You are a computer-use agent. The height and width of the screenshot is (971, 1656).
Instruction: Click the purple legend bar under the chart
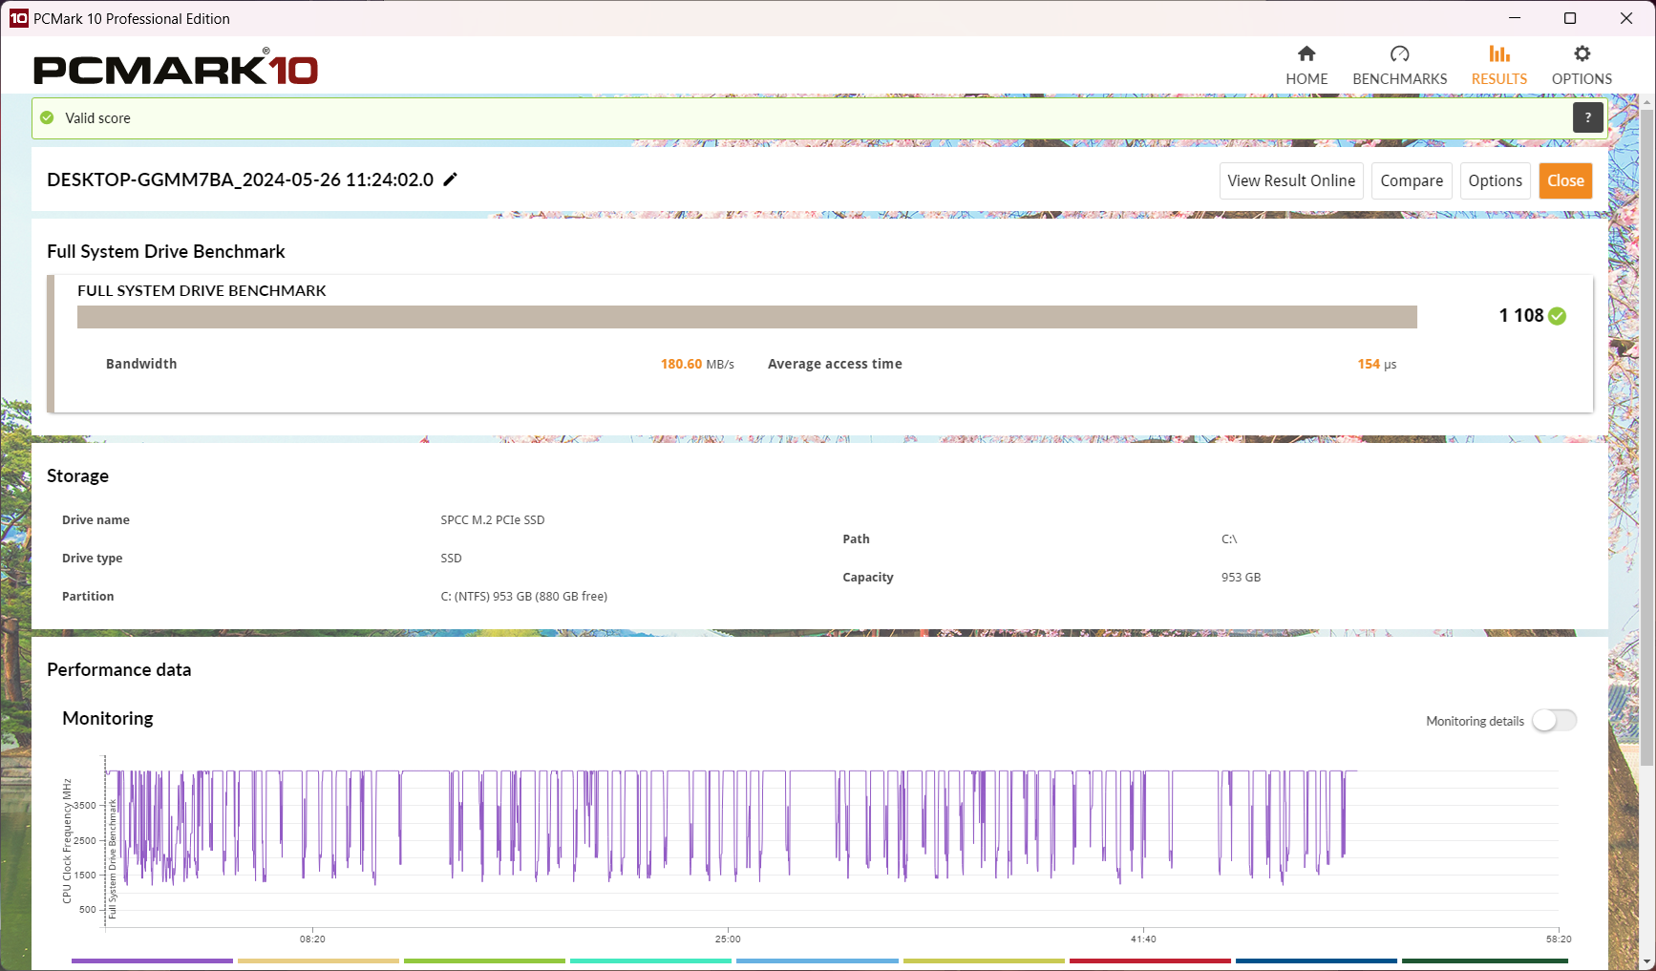(152, 960)
